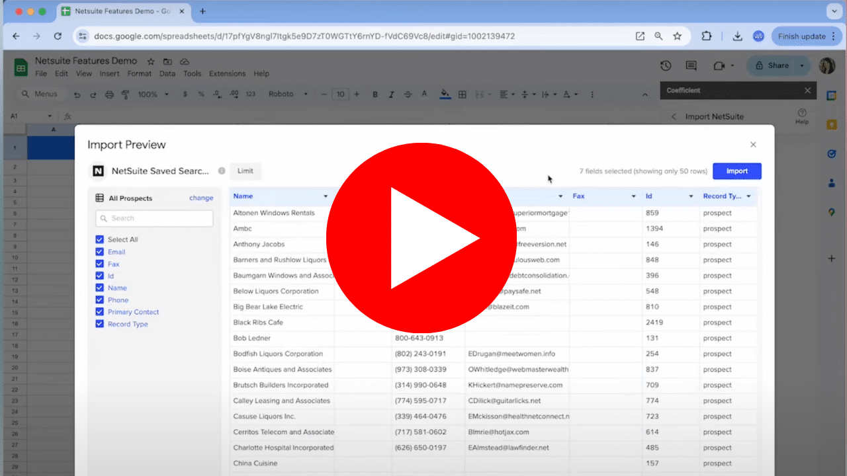
Task: Toggle the Select All checkbox
Action: point(100,239)
